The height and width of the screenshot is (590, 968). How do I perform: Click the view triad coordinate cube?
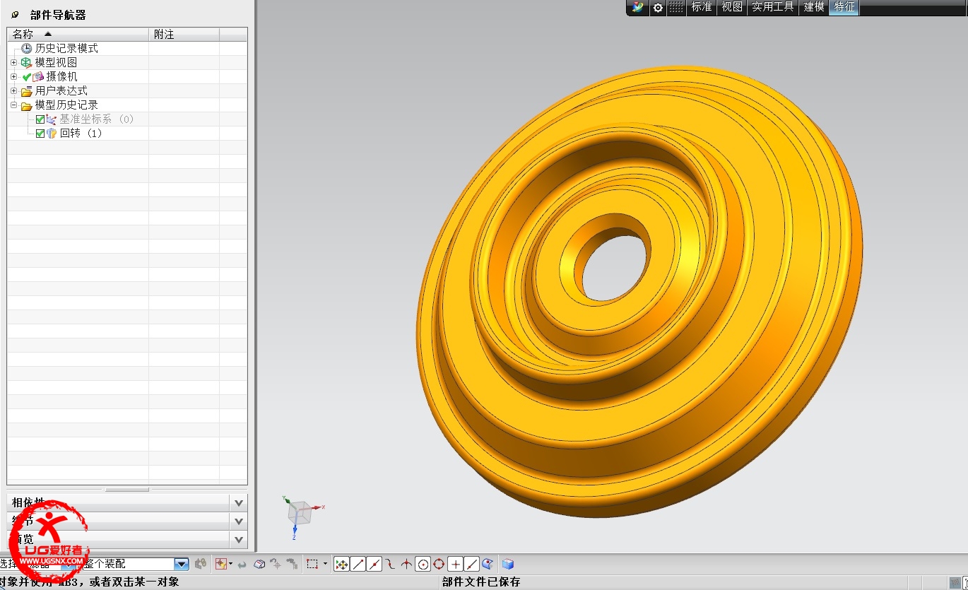pos(299,513)
